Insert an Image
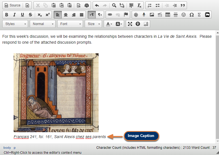The width and height of the screenshot is (219, 155). pos(152,15)
